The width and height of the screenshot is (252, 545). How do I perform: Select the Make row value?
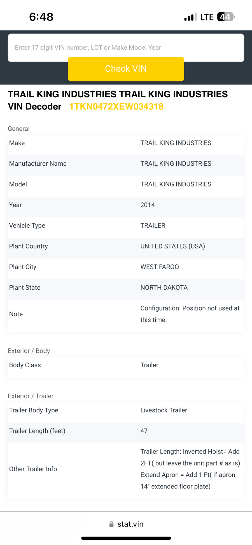[x=176, y=143]
